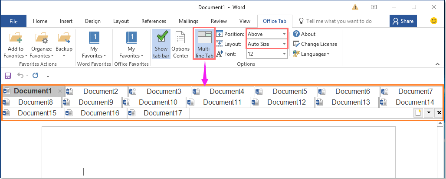Close the Document1 tab
Screen dimensions: 446x179
60,91
